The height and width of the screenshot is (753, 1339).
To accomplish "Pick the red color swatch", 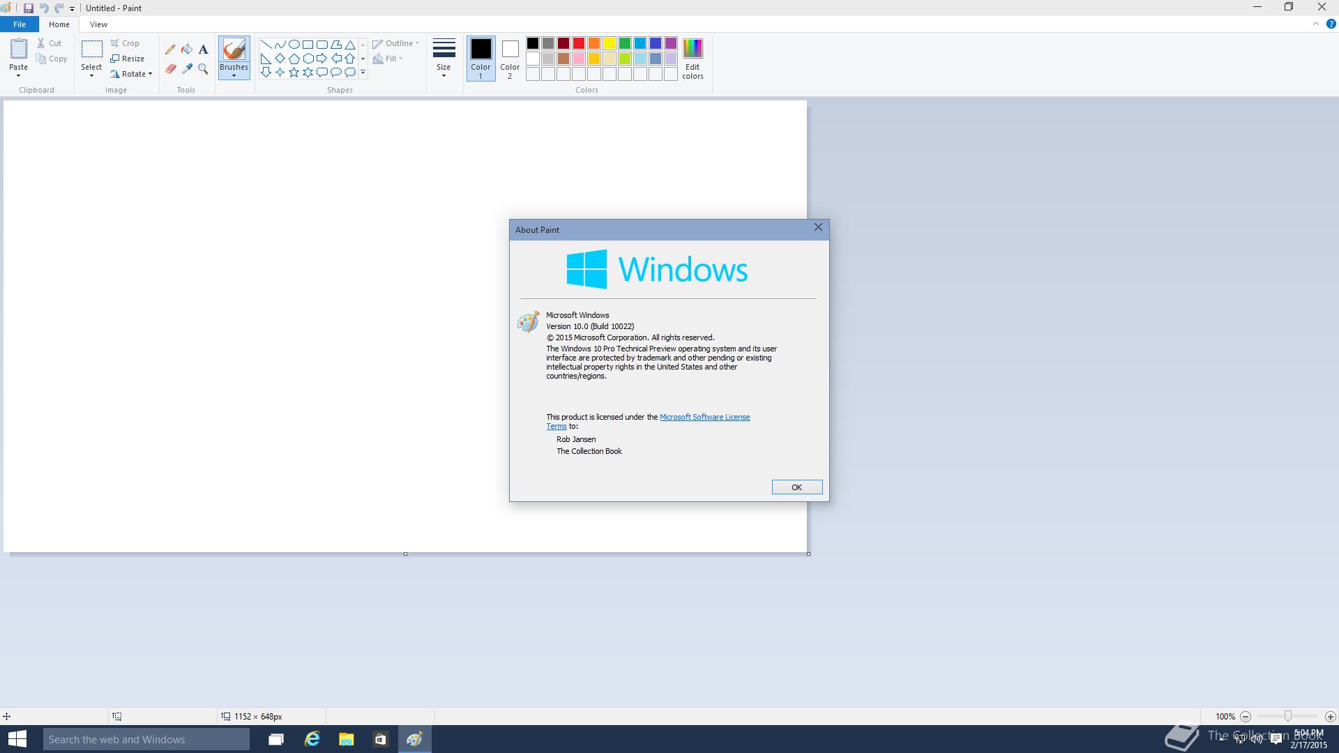I will pos(578,44).
